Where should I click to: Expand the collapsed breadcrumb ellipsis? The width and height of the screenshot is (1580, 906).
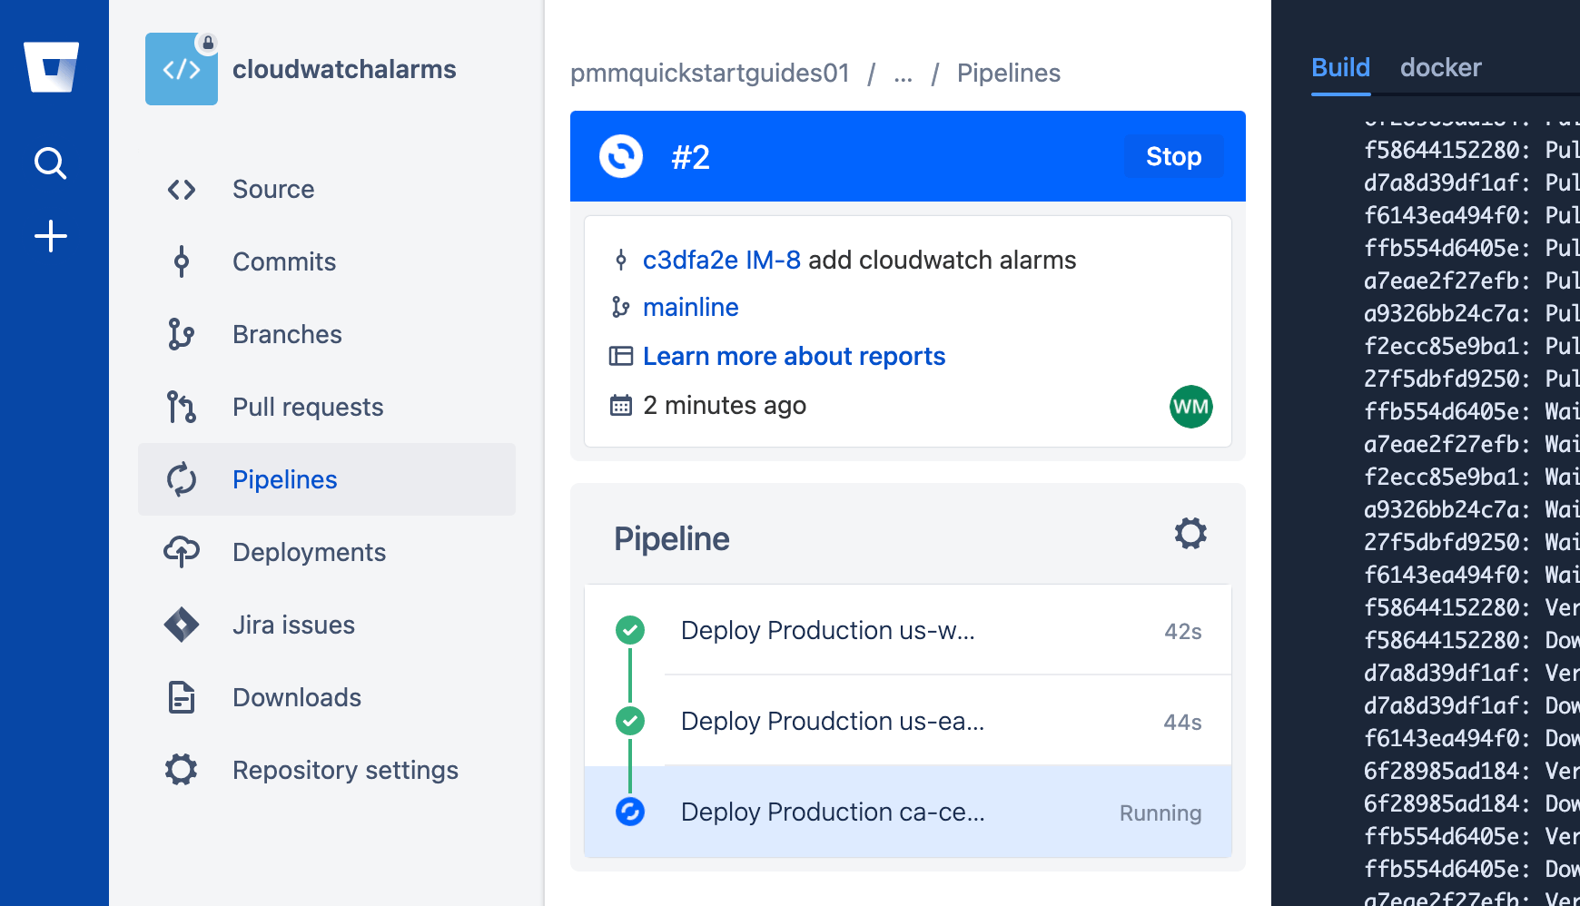903,75
